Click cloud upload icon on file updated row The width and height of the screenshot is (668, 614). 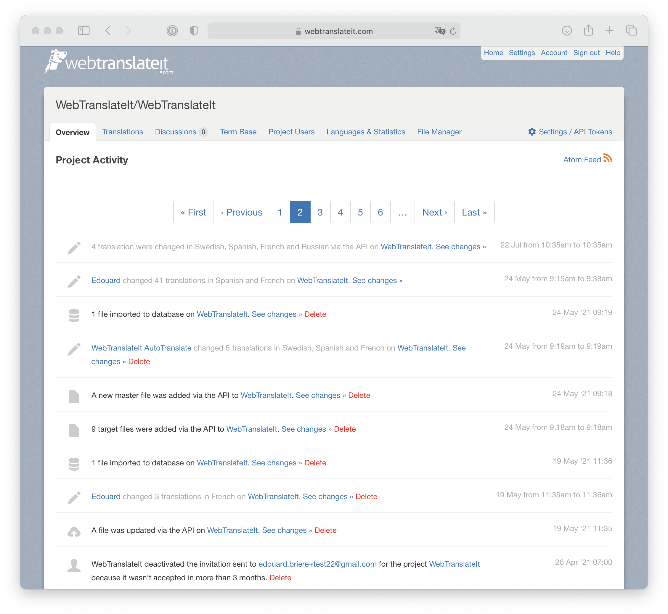(x=74, y=532)
